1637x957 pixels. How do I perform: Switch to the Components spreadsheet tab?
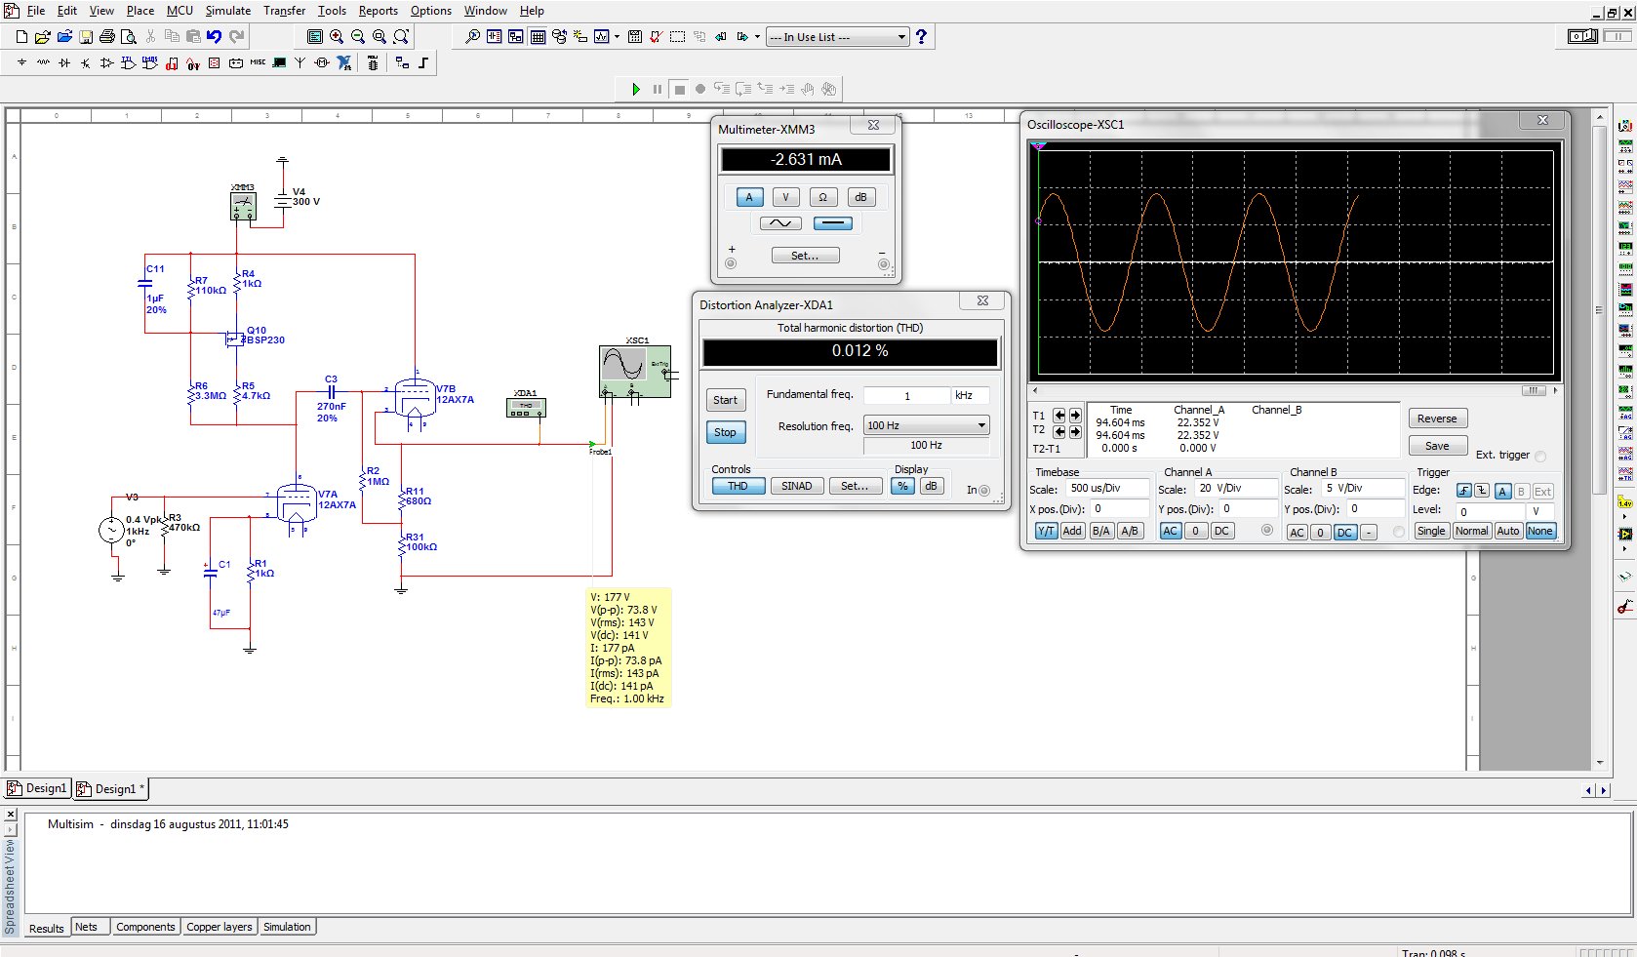pyautogui.click(x=145, y=927)
